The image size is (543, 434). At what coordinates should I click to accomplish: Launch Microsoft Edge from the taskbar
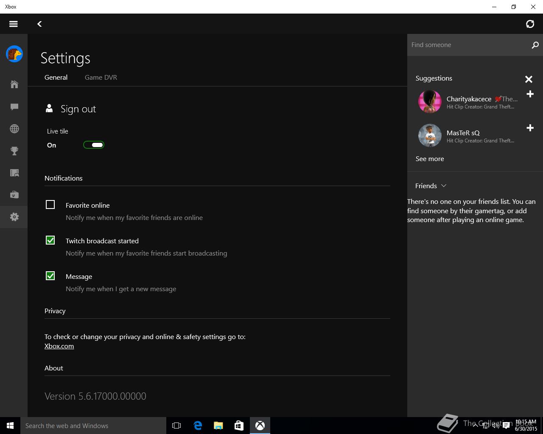[198, 426]
